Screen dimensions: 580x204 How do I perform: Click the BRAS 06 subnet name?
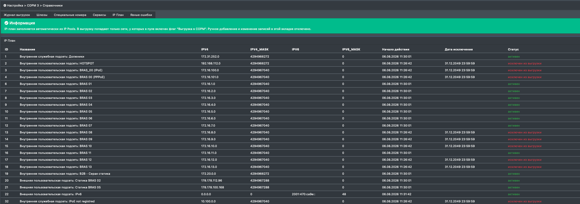pyautogui.click(x=56, y=118)
